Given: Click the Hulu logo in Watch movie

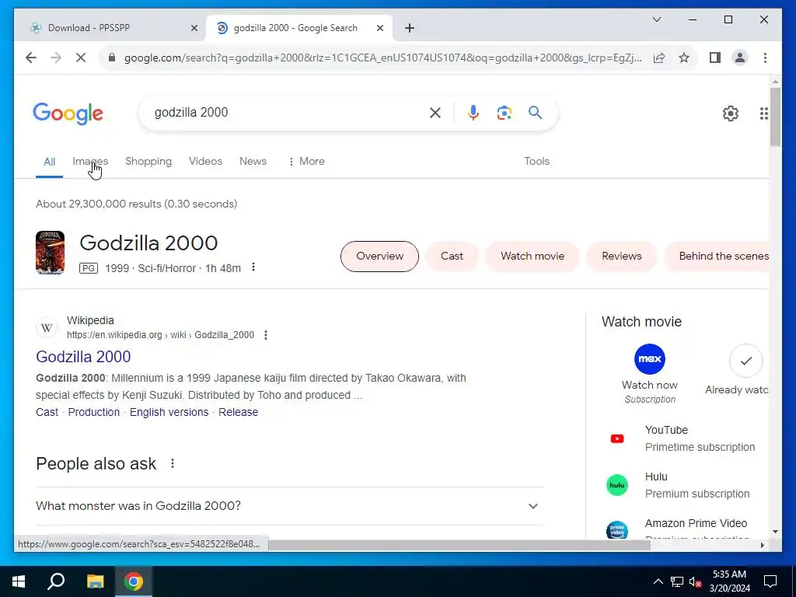Looking at the screenshot, I should click(616, 485).
